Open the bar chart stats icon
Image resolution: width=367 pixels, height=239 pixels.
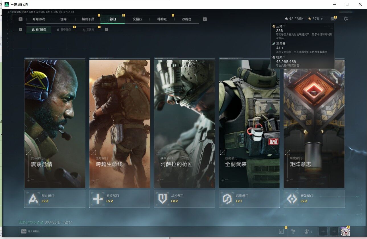(x=282, y=232)
